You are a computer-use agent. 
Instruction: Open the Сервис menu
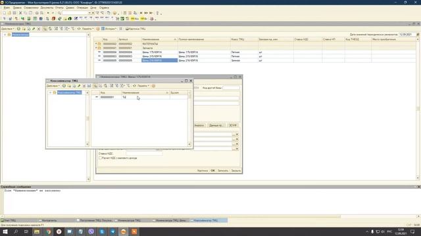pyautogui.click(x=70, y=8)
